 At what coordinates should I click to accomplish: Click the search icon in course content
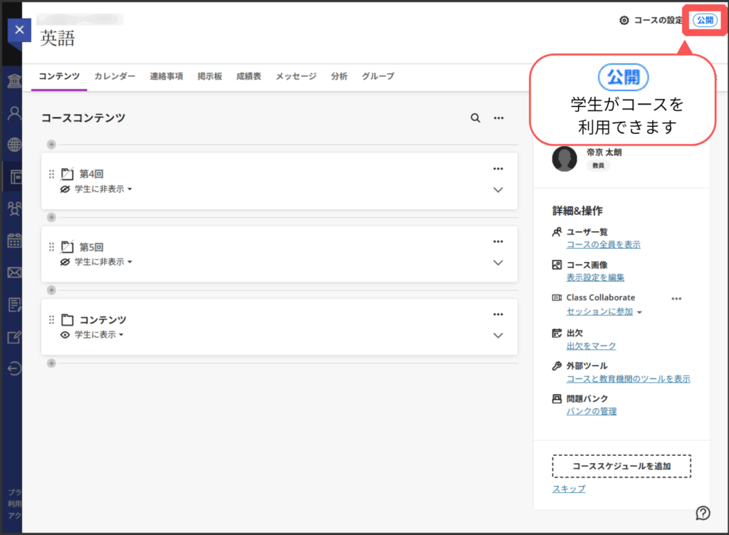(x=475, y=118)
